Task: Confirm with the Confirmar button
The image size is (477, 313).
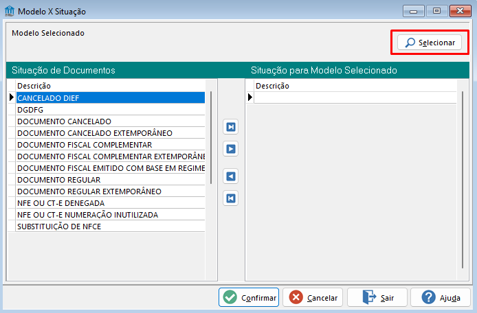Action: (249, 297)
